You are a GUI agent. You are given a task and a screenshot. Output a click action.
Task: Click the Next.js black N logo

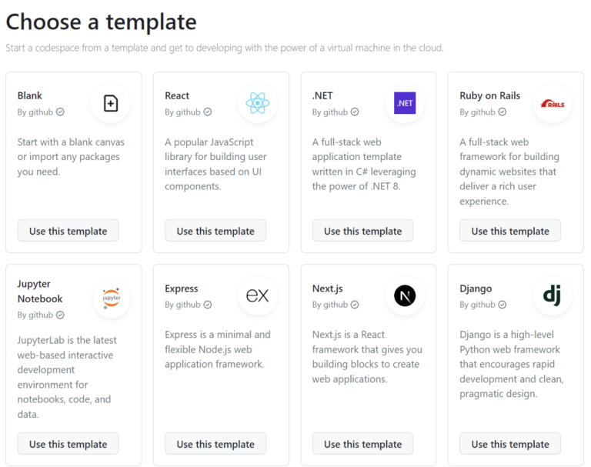click(x=405, y=296)
